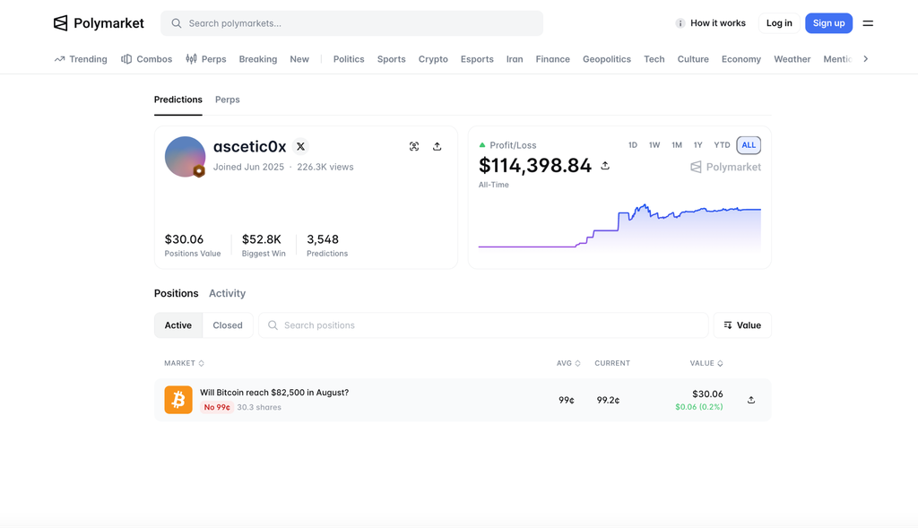
Task: Go to Geopolitics category
Action: pos(607,59)
